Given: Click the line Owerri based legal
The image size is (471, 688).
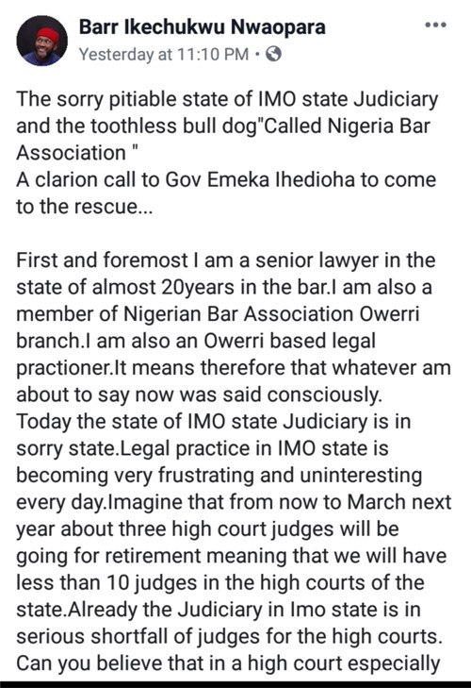Looking at the screenshot, I should coord(196,342).
